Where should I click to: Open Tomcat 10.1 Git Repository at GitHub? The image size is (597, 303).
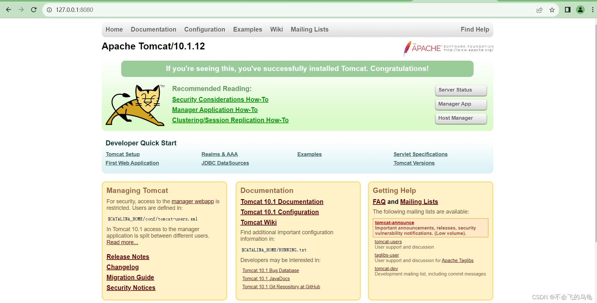[281, 287]
